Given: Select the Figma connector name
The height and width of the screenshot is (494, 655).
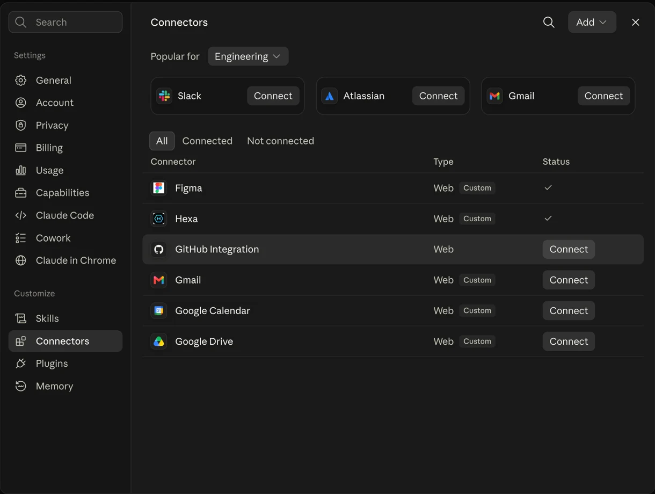Looking at the screenshot, I should [x=188, y=188].
